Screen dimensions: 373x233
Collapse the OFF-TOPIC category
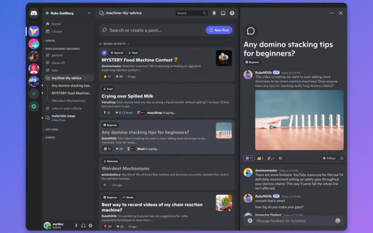pos(51,129)
